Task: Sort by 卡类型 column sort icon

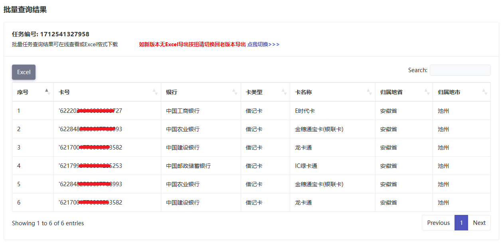Action: tap(284, 92)
